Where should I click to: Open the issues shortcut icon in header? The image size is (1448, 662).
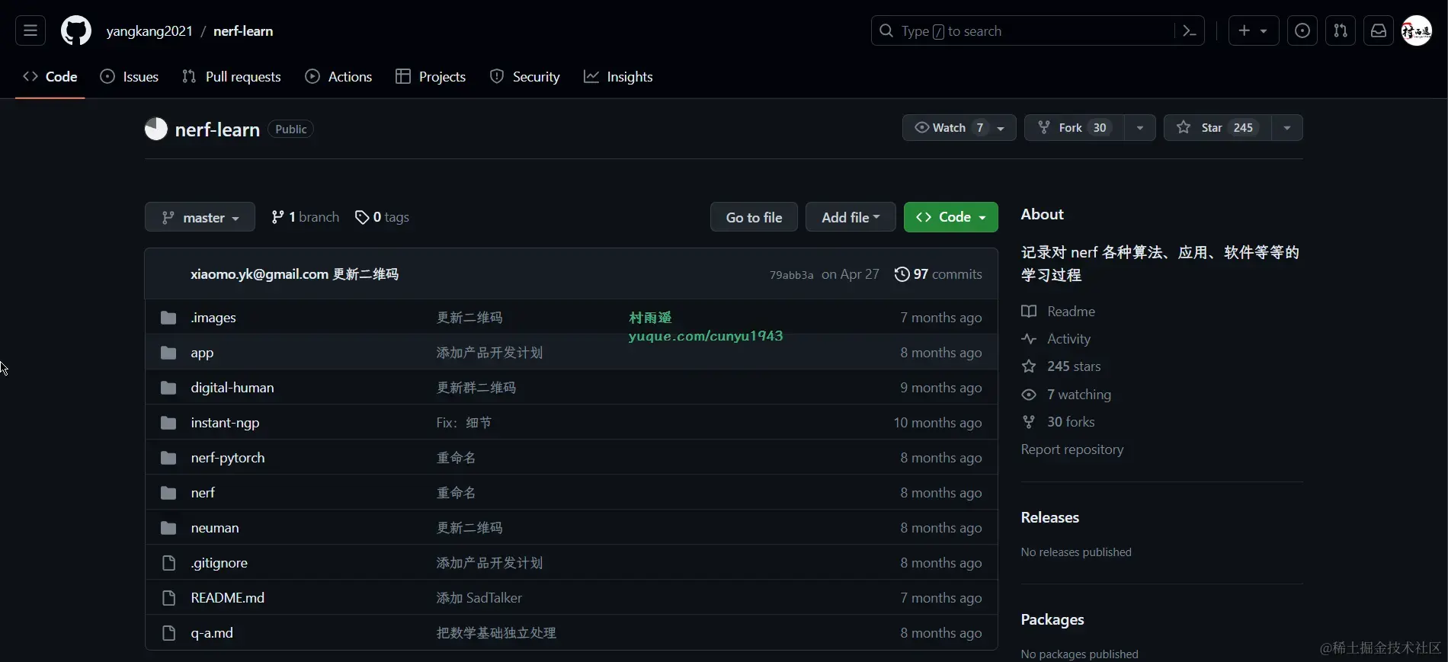1302,30
